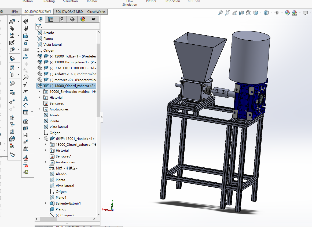Switch to the SOLIDWORKS MBD tab
Screen dimensions: 312x227
coord(69,12)
